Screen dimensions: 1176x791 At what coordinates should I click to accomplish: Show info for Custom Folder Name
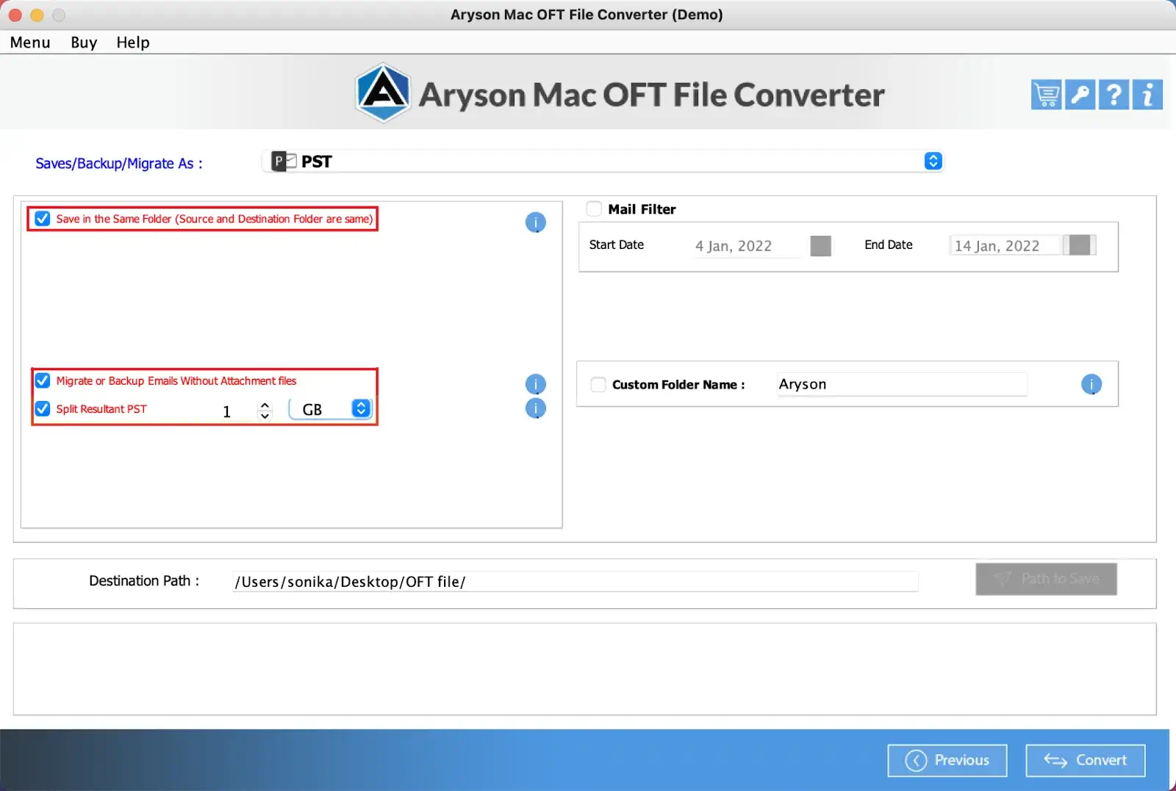click(x=1091, y=384)
